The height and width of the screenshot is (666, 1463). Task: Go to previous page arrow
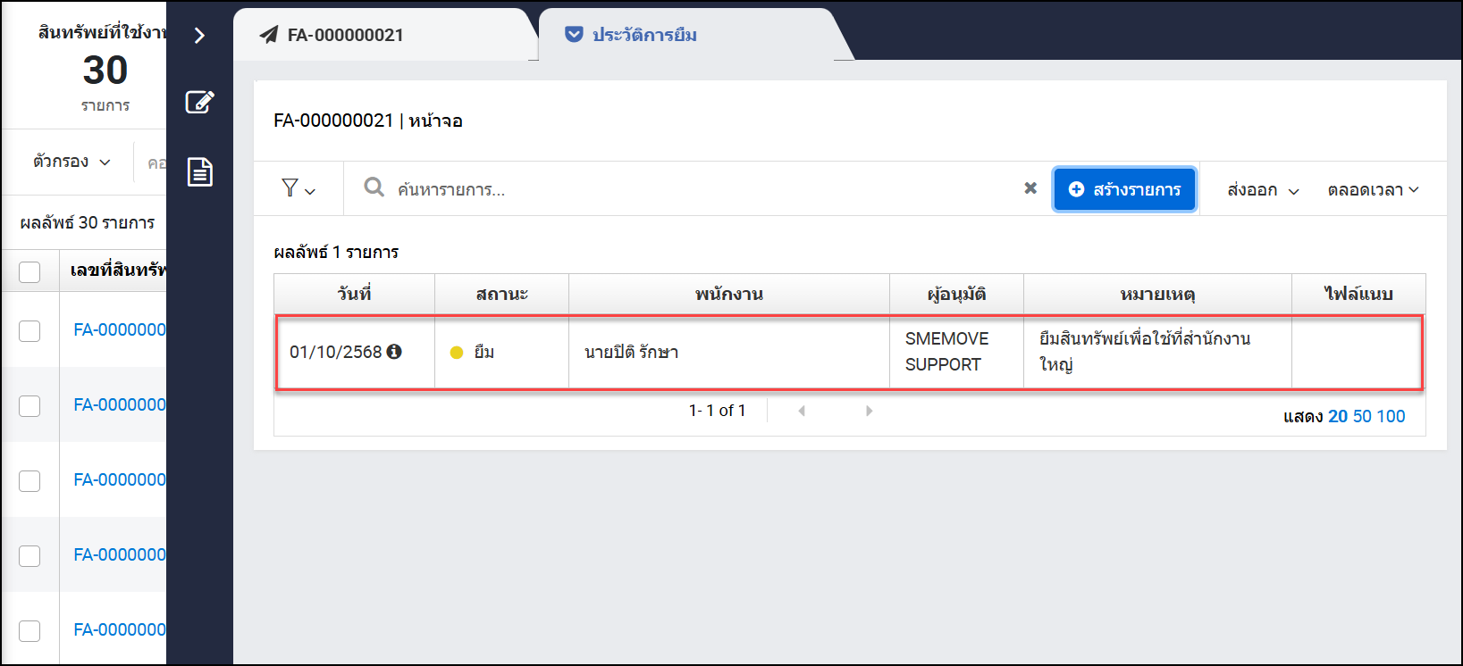click(802, 411)
